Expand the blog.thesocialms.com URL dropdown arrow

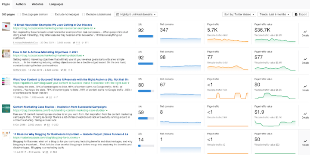point(107,110)
